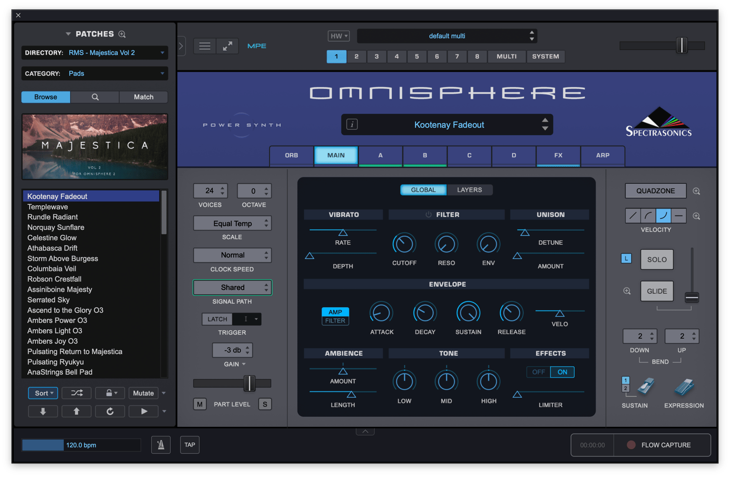Open the SYSTEM page
Viewport: 730px width, 477px height.
546,56
